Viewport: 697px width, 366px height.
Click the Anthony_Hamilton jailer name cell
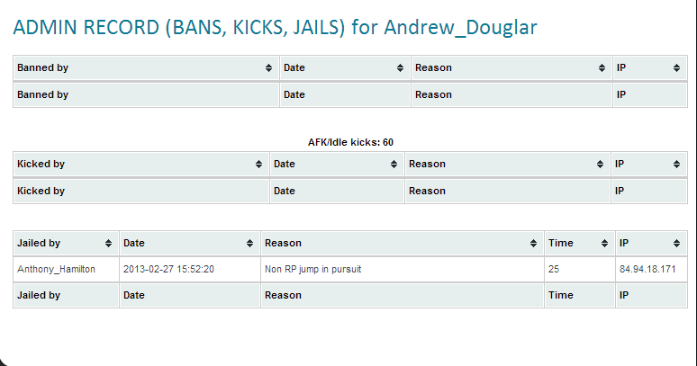tap(56, 269)
